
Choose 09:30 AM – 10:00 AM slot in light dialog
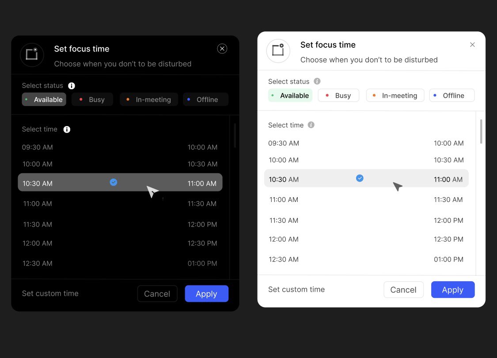click(366, 143)
